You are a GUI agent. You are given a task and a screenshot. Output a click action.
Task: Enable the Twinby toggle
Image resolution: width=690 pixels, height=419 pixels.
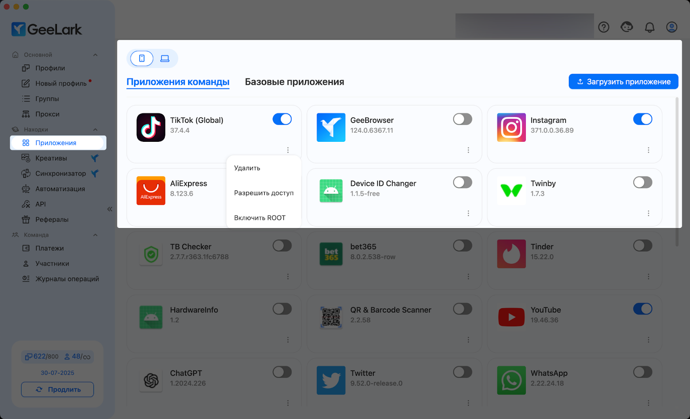pos(643,182)
